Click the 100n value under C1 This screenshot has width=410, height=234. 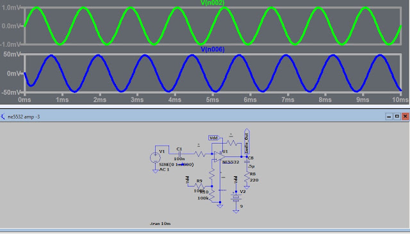pos(179,159)
